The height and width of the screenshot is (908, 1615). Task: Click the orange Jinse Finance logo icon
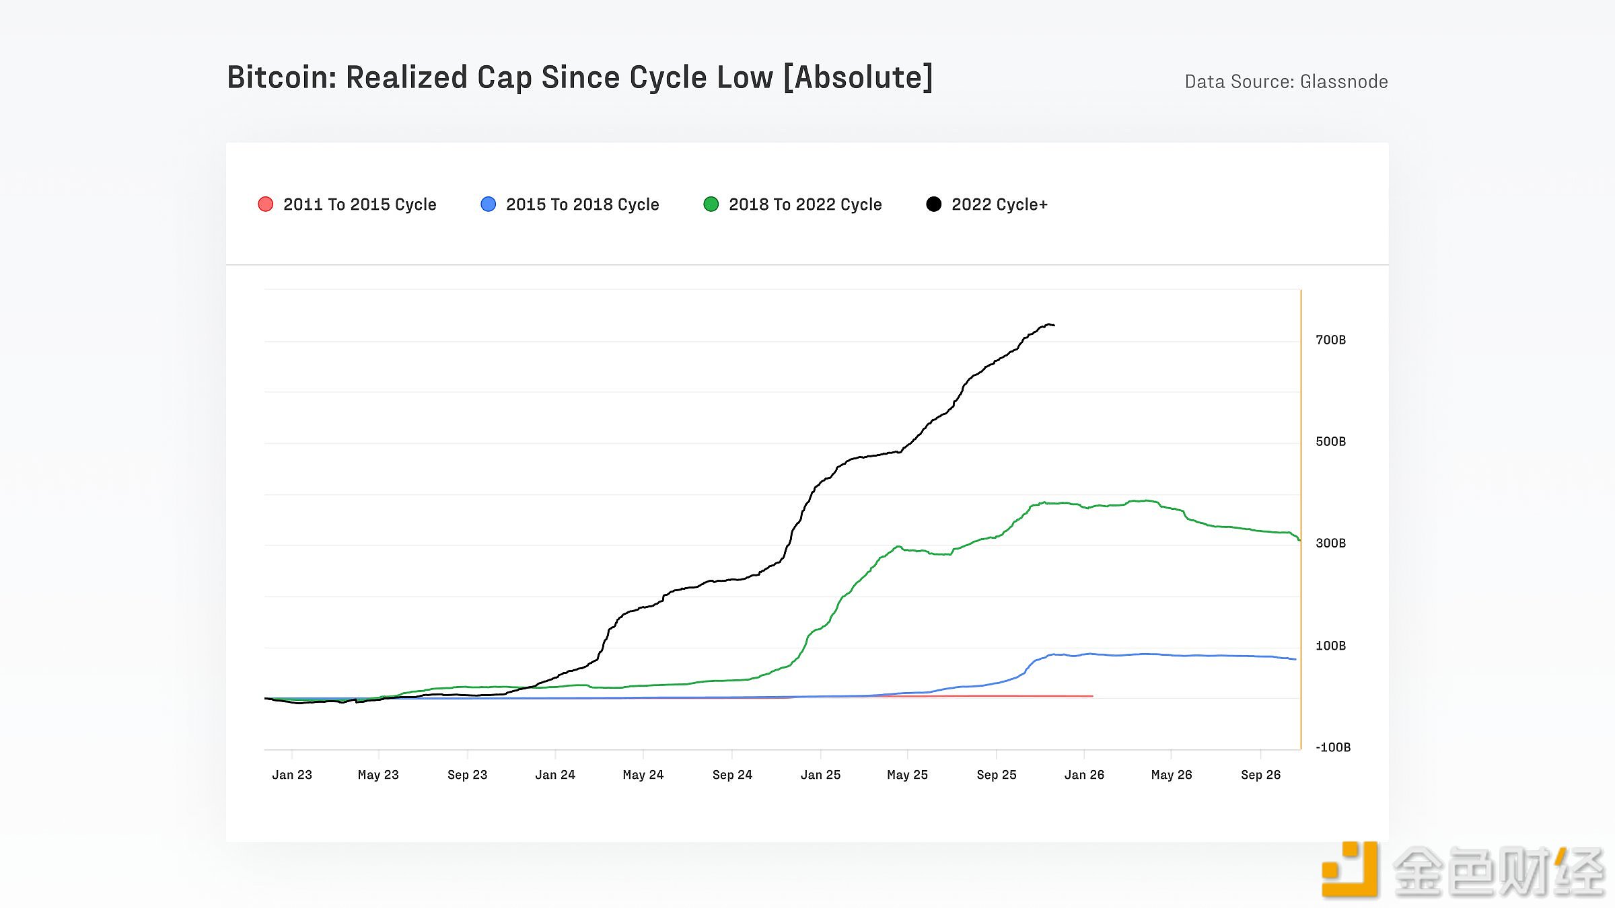(1350, 870)
